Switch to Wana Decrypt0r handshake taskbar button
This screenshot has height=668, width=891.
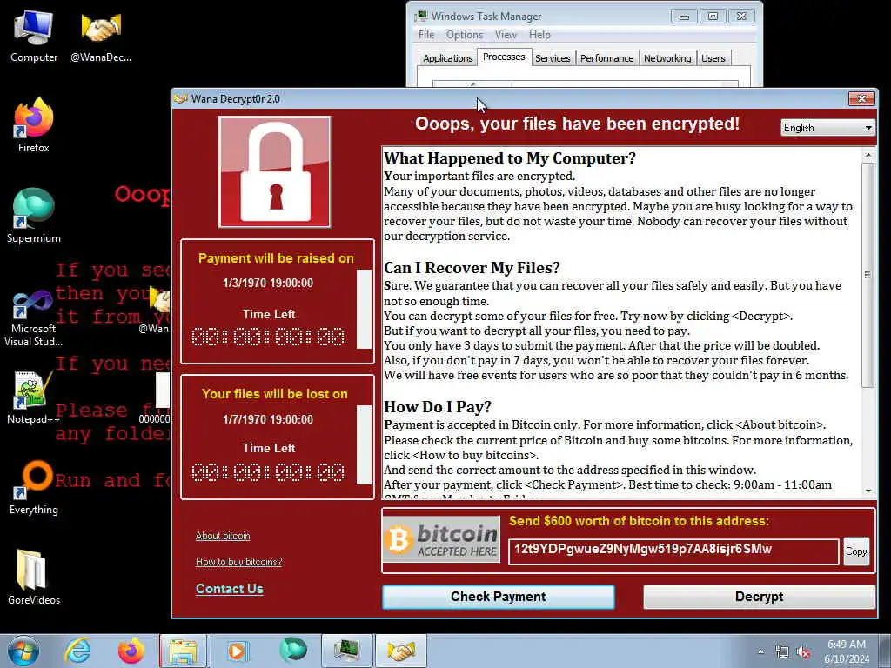(x=400, y=651)
